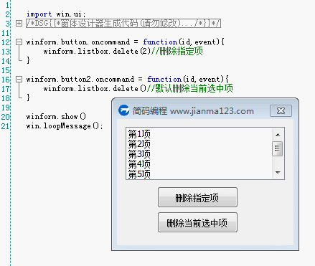Click the 删除指定项 button
The image size is (315, 266).
pos(197,197)
